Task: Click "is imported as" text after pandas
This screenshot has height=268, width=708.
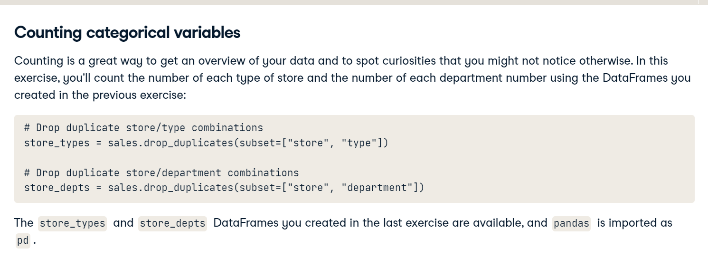Action: (635, 222)
